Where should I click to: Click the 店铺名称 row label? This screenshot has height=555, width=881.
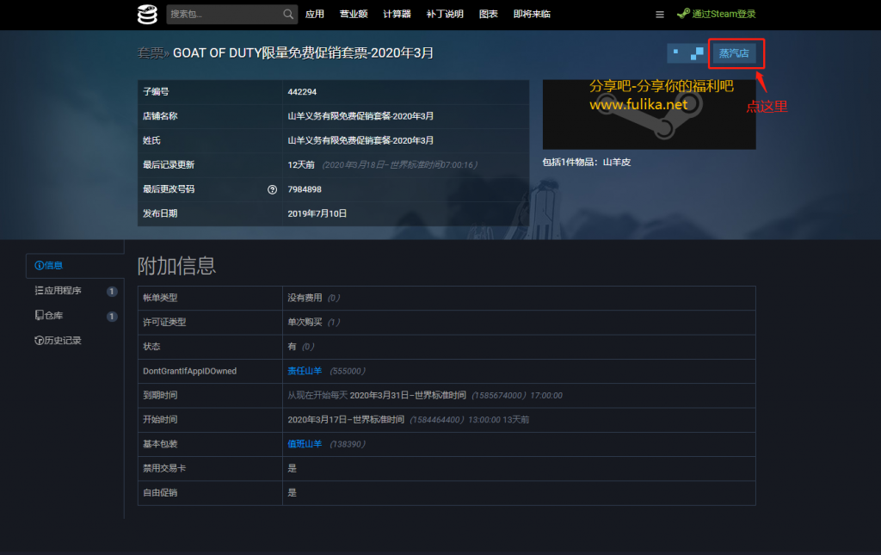(160, 116)
